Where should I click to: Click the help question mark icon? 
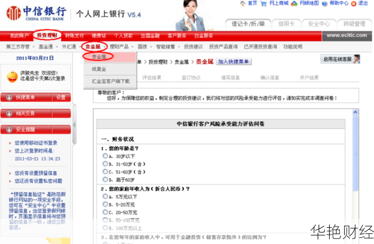pos(325,4)
